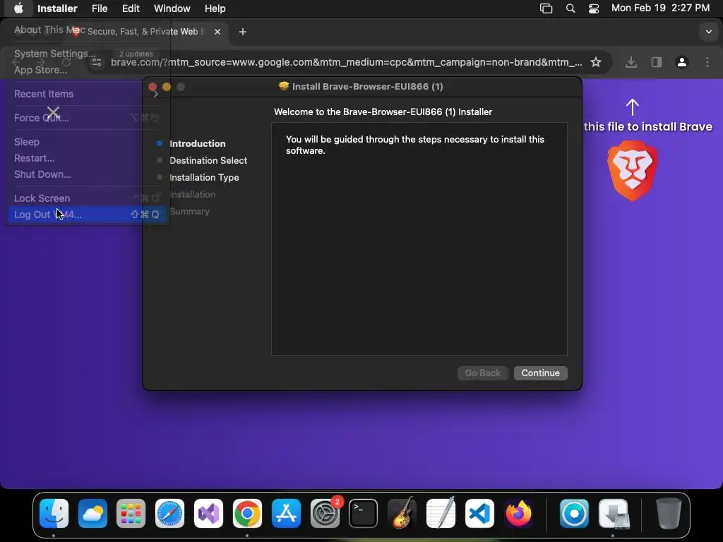Open GarageBand from the Dock
This screenshot has height=542, width=723.
click(402, 514)
